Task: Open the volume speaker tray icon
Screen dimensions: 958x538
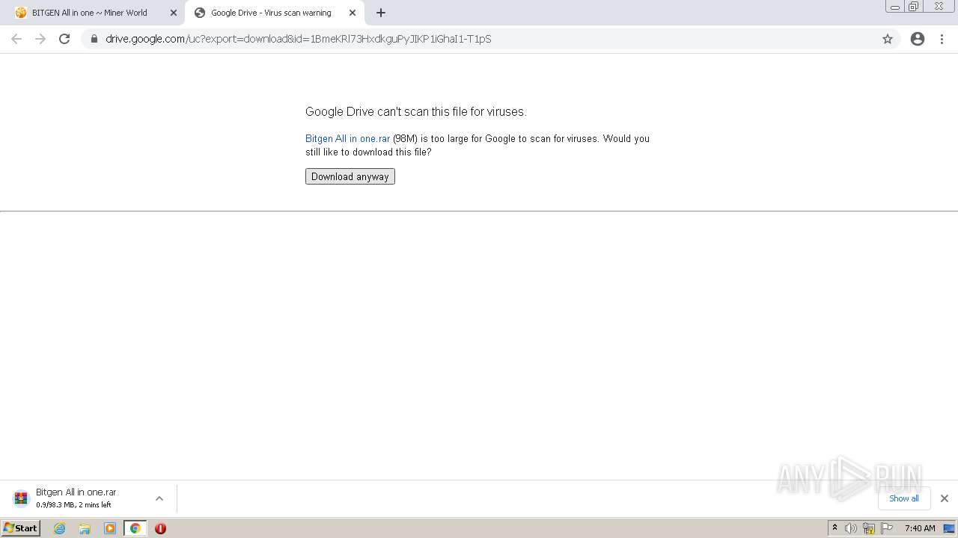Action: point(851,528)
